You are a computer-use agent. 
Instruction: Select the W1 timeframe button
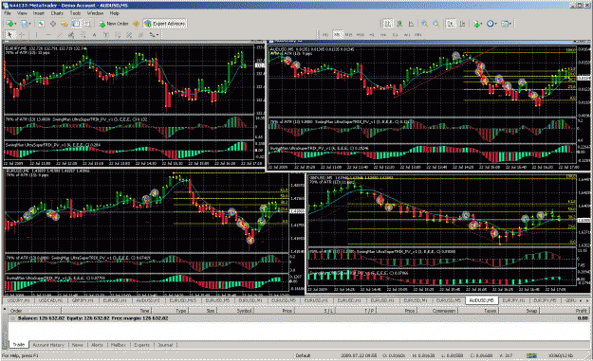[407, 35]
